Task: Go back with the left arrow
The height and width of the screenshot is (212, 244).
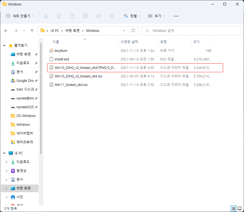Action: pos(6,31)
